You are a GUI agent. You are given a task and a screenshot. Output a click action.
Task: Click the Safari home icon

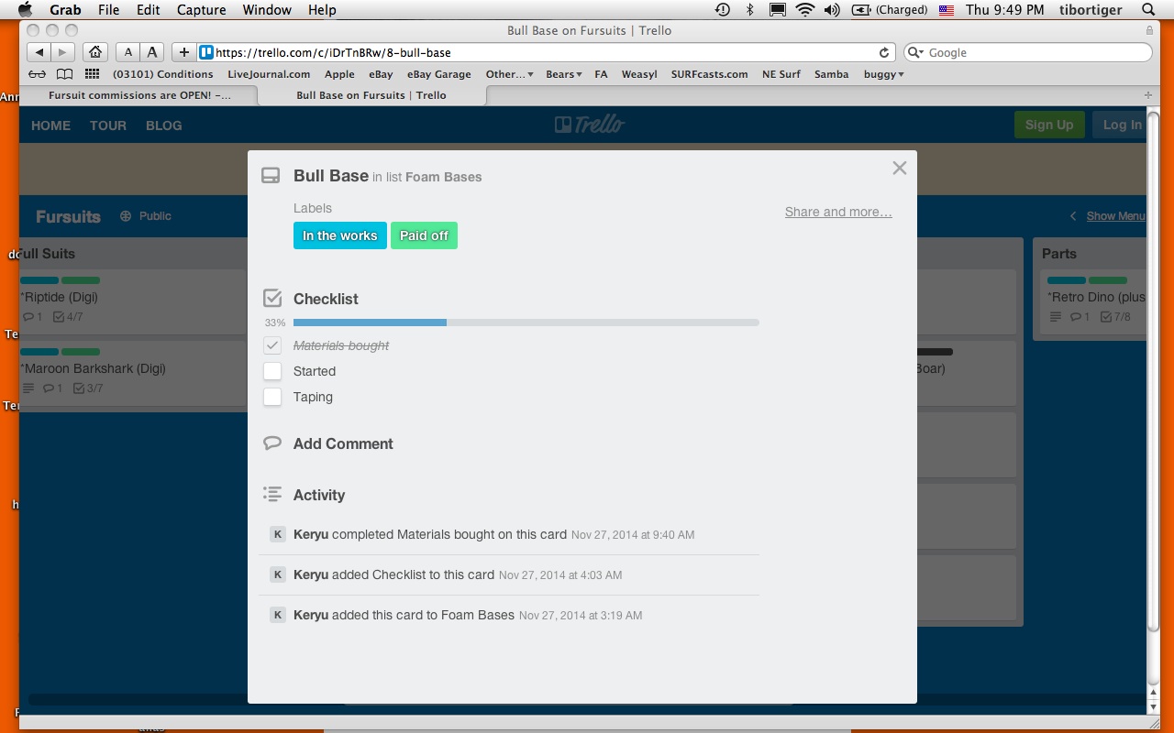point(94,52)
